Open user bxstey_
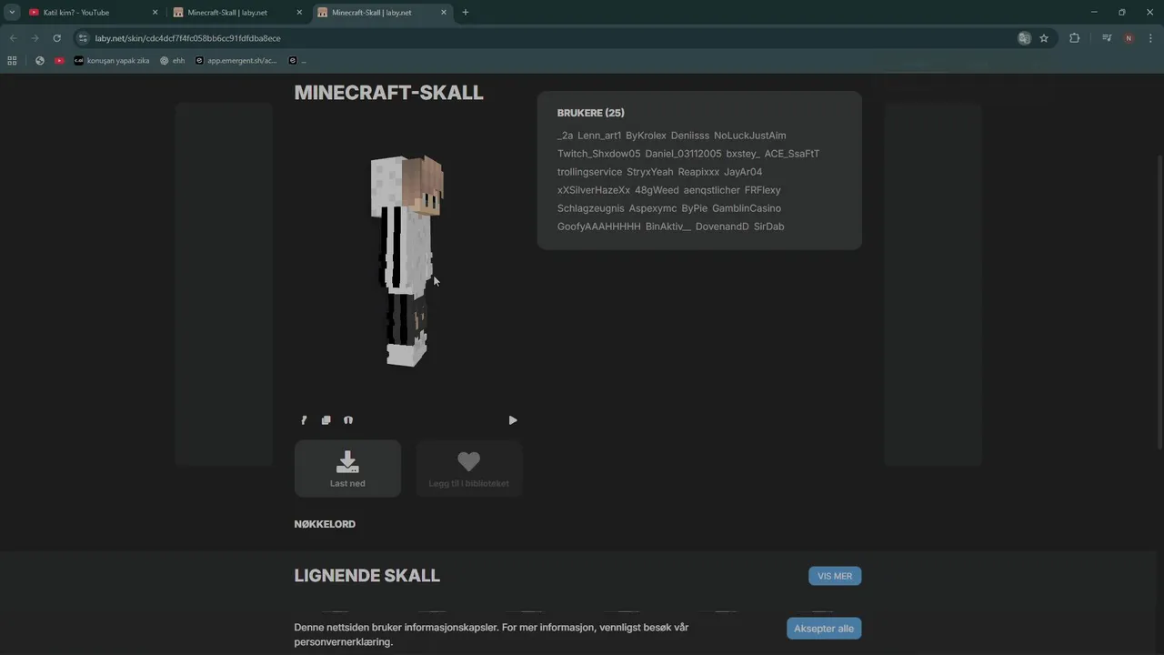 (x=743, y=154)
